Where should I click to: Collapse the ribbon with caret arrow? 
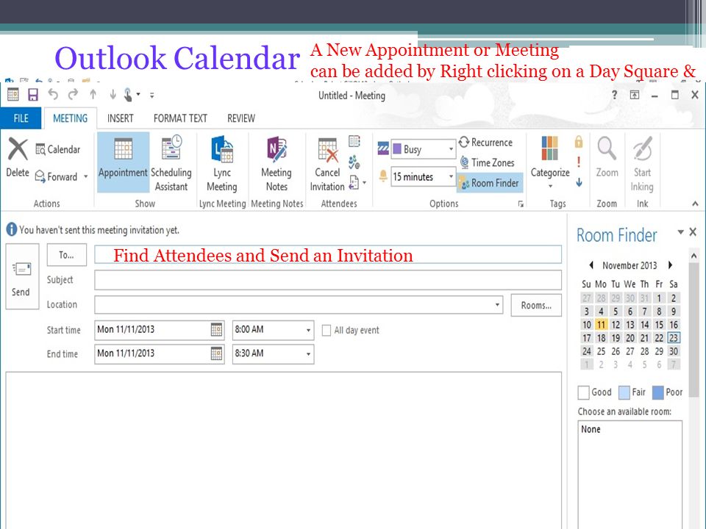(695, 204)
